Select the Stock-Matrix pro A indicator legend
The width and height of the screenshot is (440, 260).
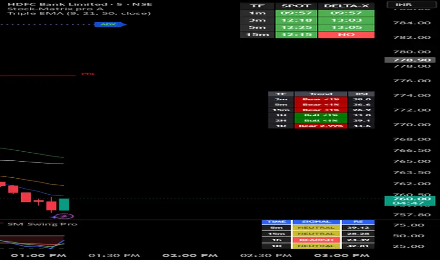pyautogui.click(x=56, y=9)
